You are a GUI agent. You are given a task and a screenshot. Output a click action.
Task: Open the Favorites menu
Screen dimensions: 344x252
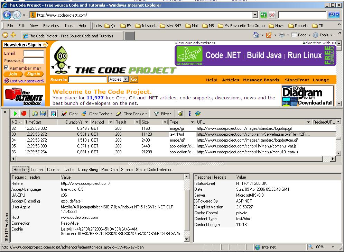tap(51, 26)
